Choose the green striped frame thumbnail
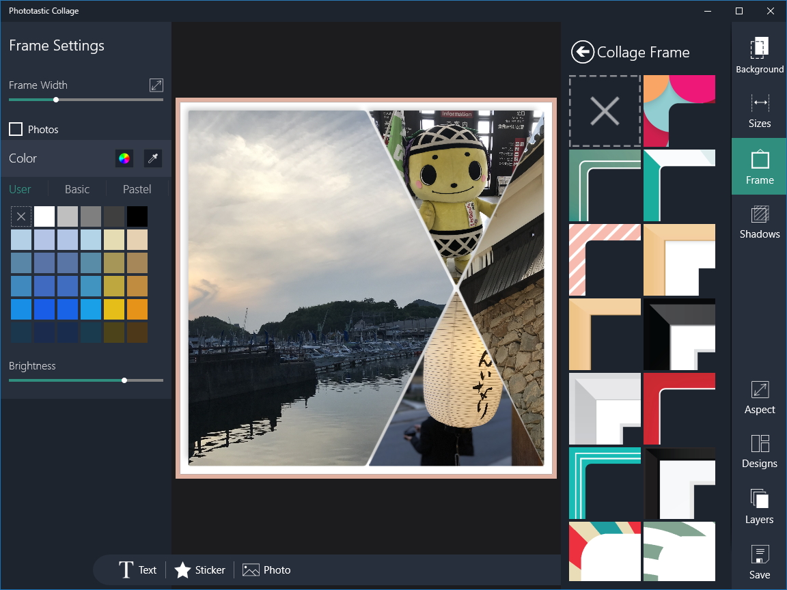This screenshot has height=590, width=787. pos(605,186)
